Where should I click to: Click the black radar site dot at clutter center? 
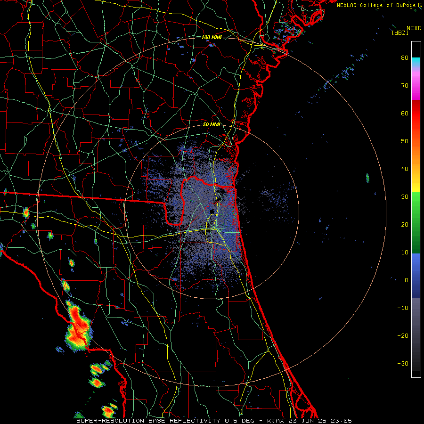[x=212, y=211]
